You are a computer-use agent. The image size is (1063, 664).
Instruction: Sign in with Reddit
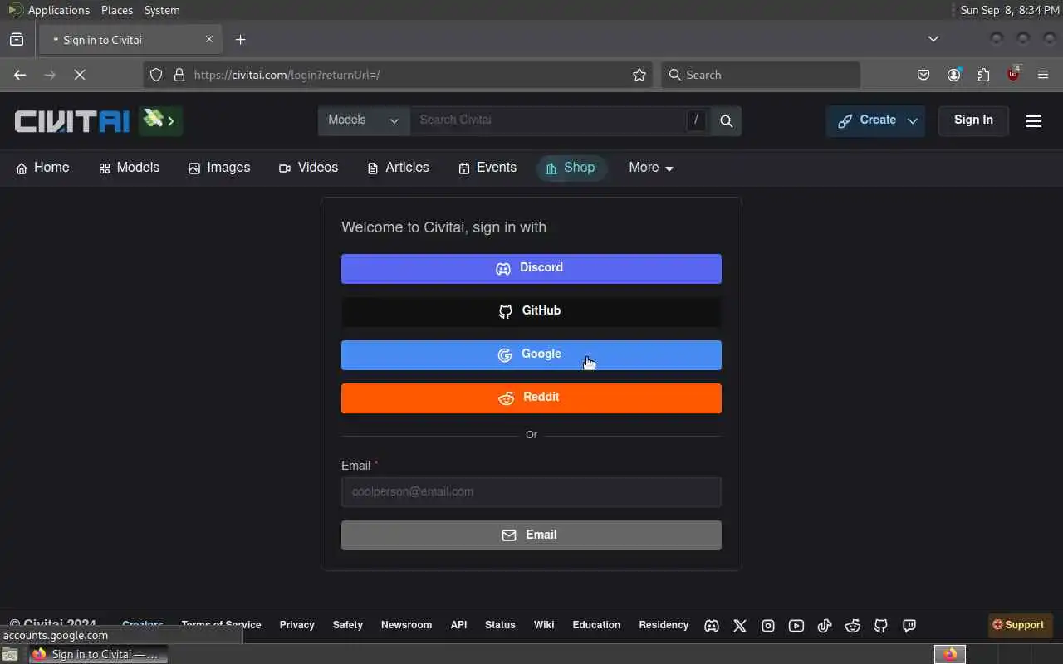click(x=531, y=398)
